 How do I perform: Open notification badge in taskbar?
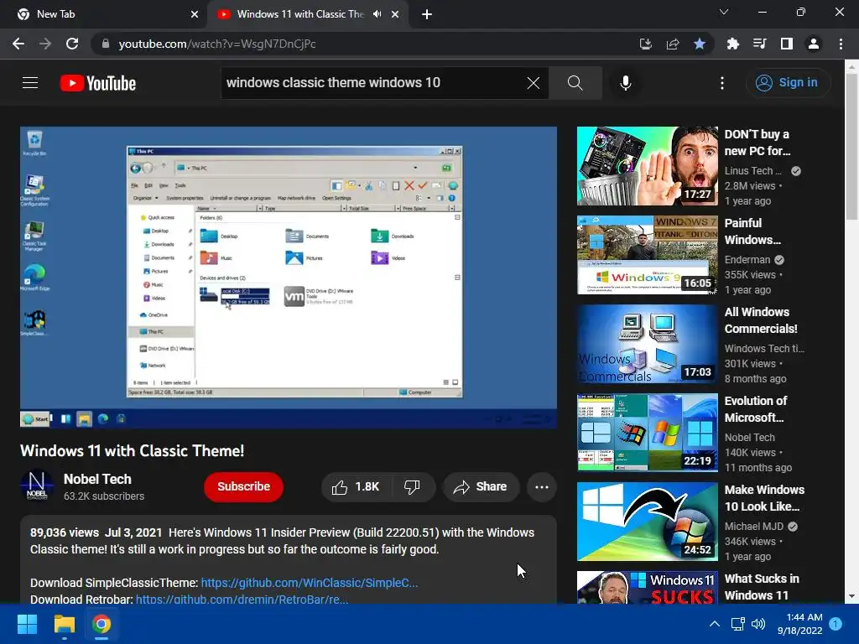(x=836, y=624)
